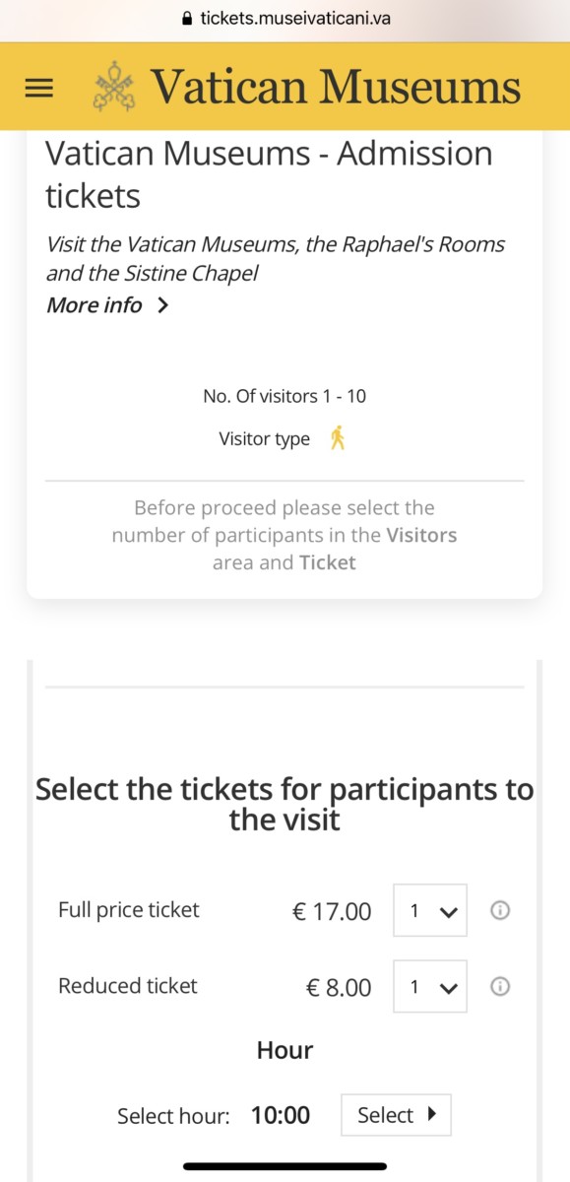Open Reduced ticket quantity dropdown
Image resolution: width=570 pixels, height=1182 pixels.
(430, 986)
